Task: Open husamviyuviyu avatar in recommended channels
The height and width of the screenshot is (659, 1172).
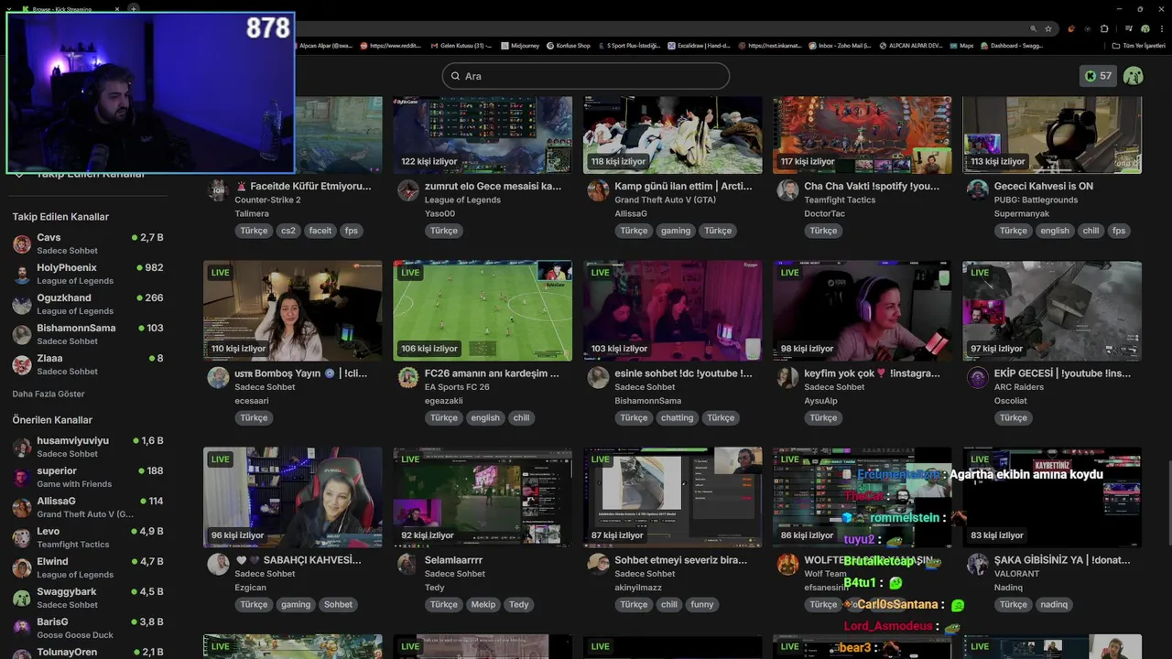Action: pos(22,448)
